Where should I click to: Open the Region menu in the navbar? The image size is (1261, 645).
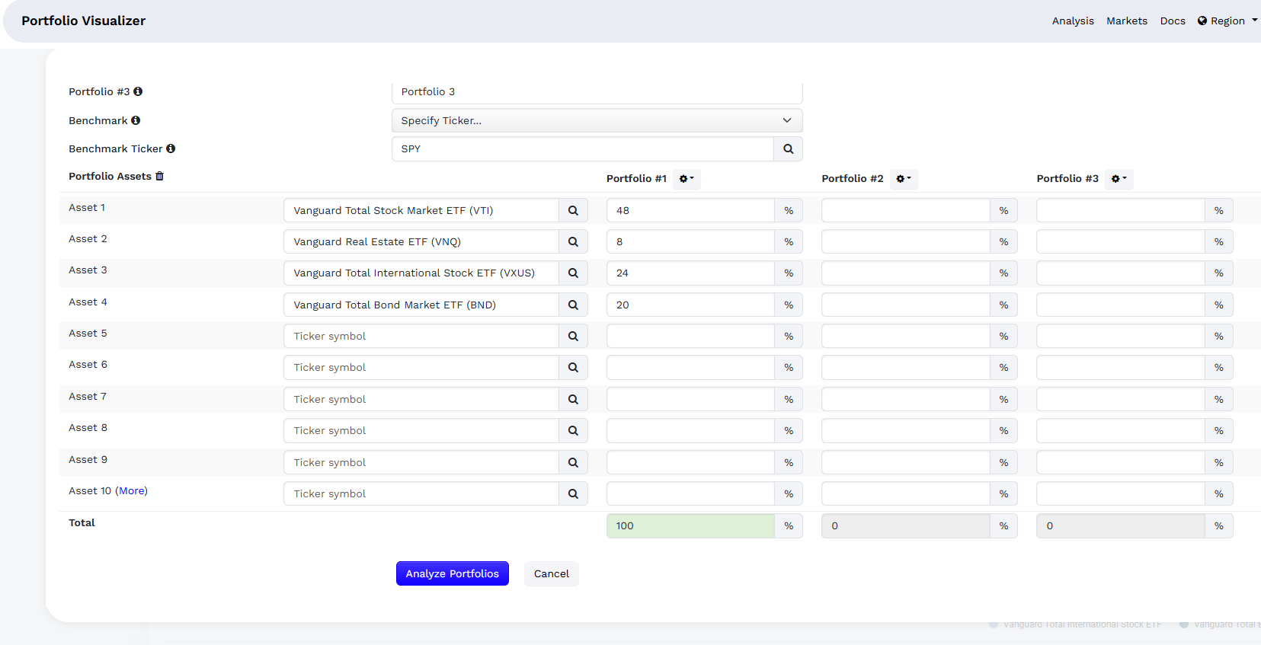(x=1227, y=21)
